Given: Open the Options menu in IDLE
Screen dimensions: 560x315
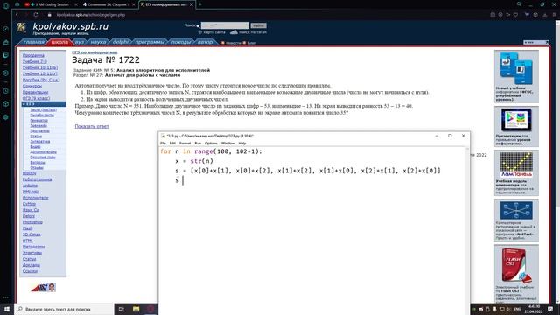Looking at the screenshot, I should (x=211, y=143).
